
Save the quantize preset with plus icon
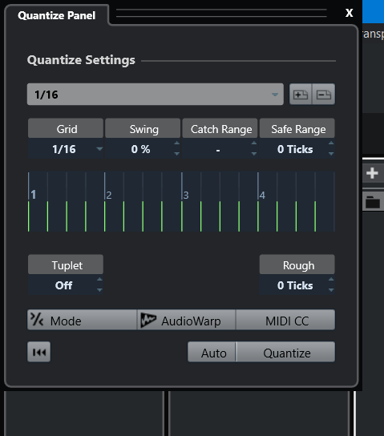[301, 95]
